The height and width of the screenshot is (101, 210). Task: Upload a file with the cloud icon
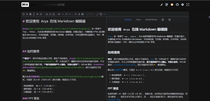point(76,14)
